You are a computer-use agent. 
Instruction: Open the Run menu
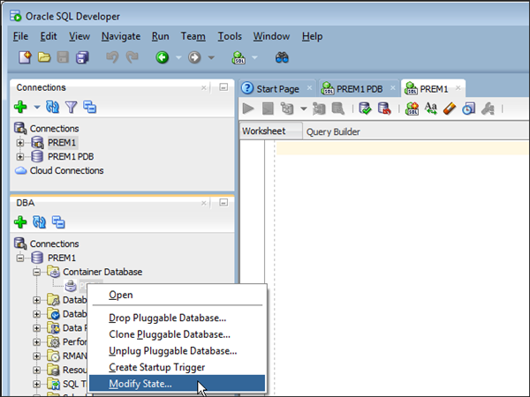coord(160,36)
